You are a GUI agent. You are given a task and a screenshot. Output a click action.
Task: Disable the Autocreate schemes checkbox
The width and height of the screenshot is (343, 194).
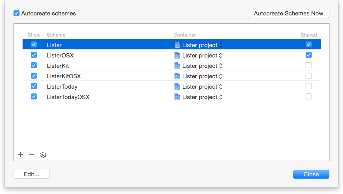click(x=17, y=13)
